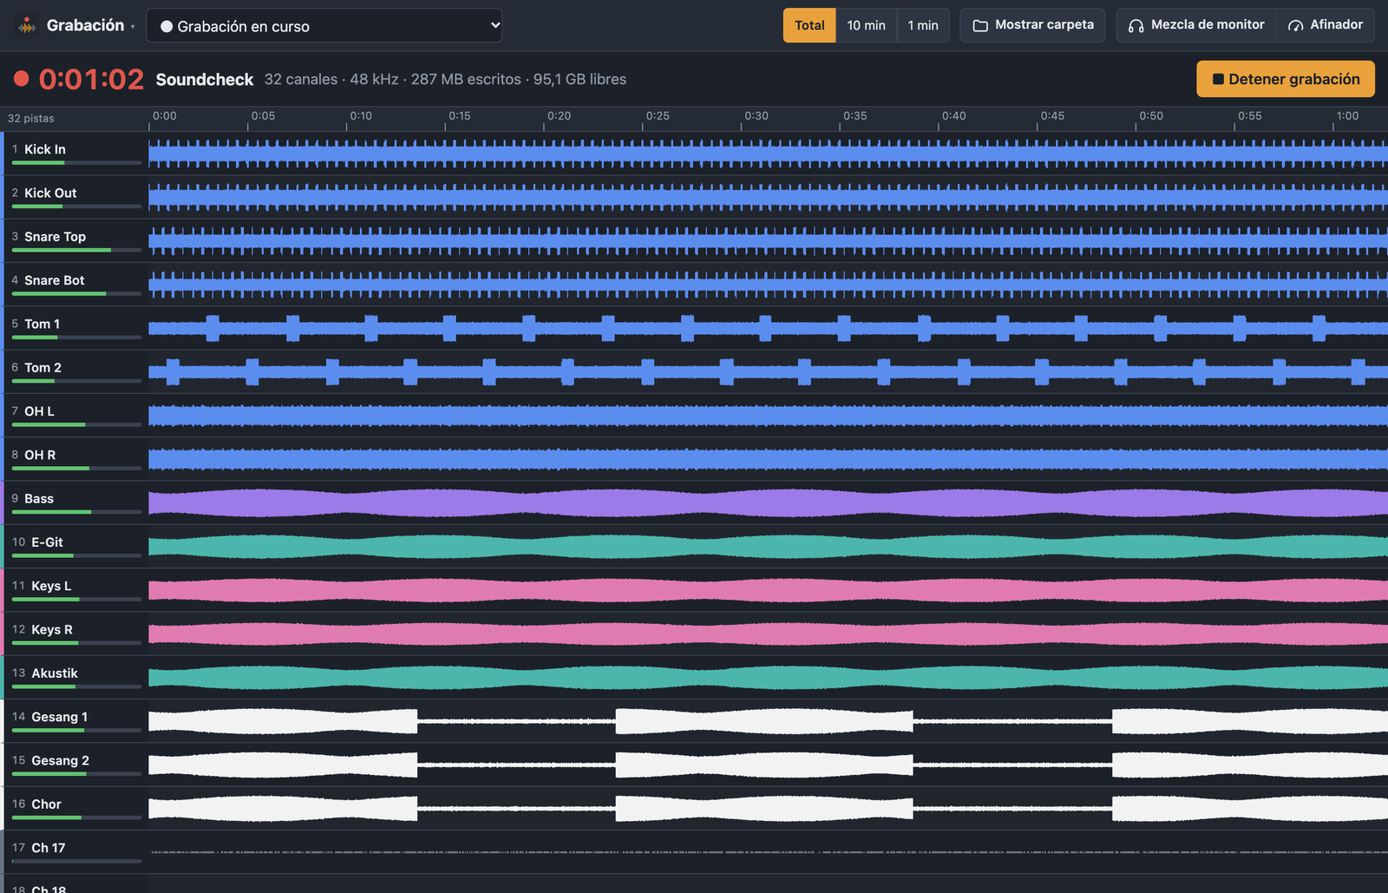
Task: Select the Kick In track header
Action: (x=75, y=154)
